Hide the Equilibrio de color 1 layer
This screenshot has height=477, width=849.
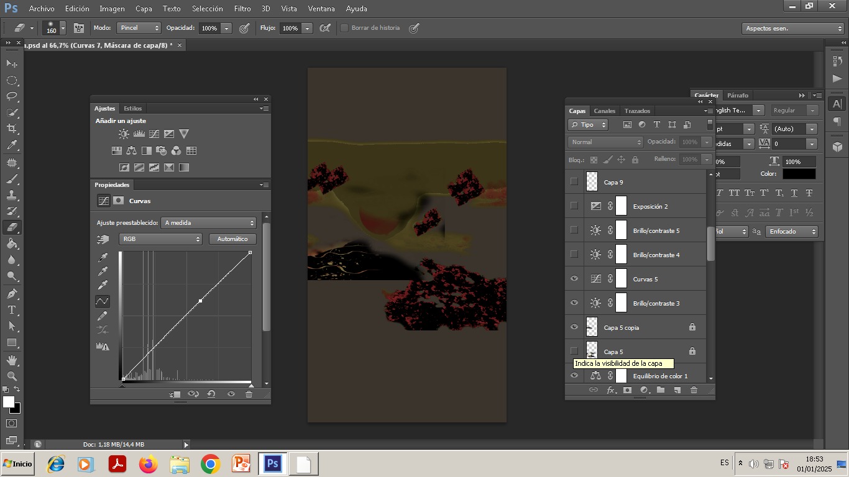[574, 376]
